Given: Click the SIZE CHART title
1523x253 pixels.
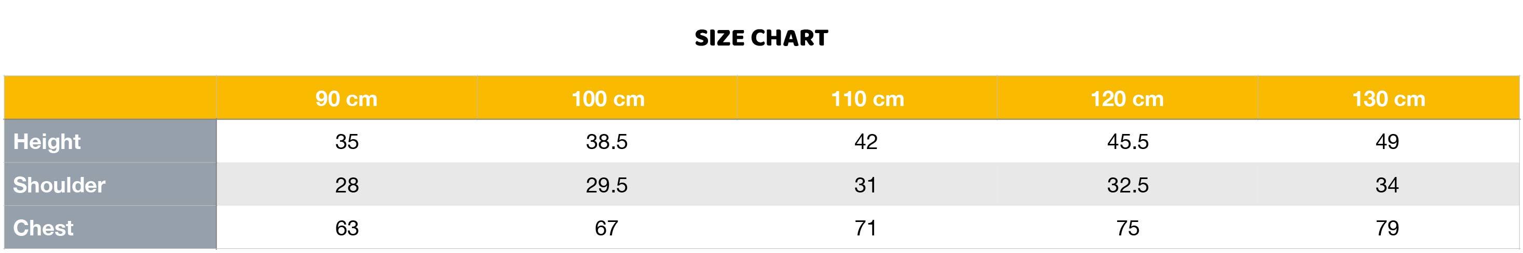Looking at the screenshot, I should [761, 38].
